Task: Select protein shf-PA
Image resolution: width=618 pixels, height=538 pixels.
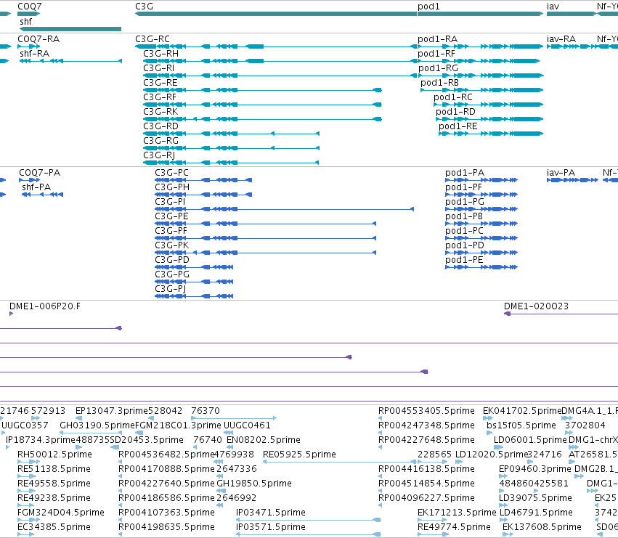Action: 36,187
